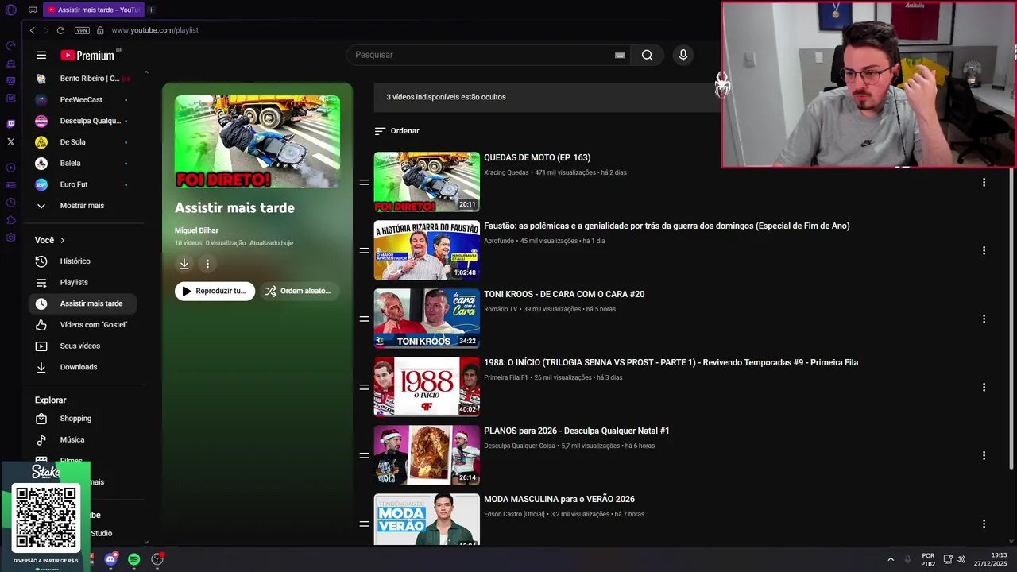Open three-dot menu for QUEDAS DE MOTO video
Image resolution: width=1017 pixels, height=572 pixels.
coord(984,182)
